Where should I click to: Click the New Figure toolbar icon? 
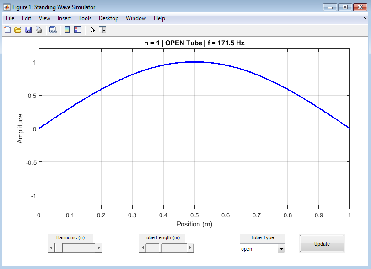[7, 30]
